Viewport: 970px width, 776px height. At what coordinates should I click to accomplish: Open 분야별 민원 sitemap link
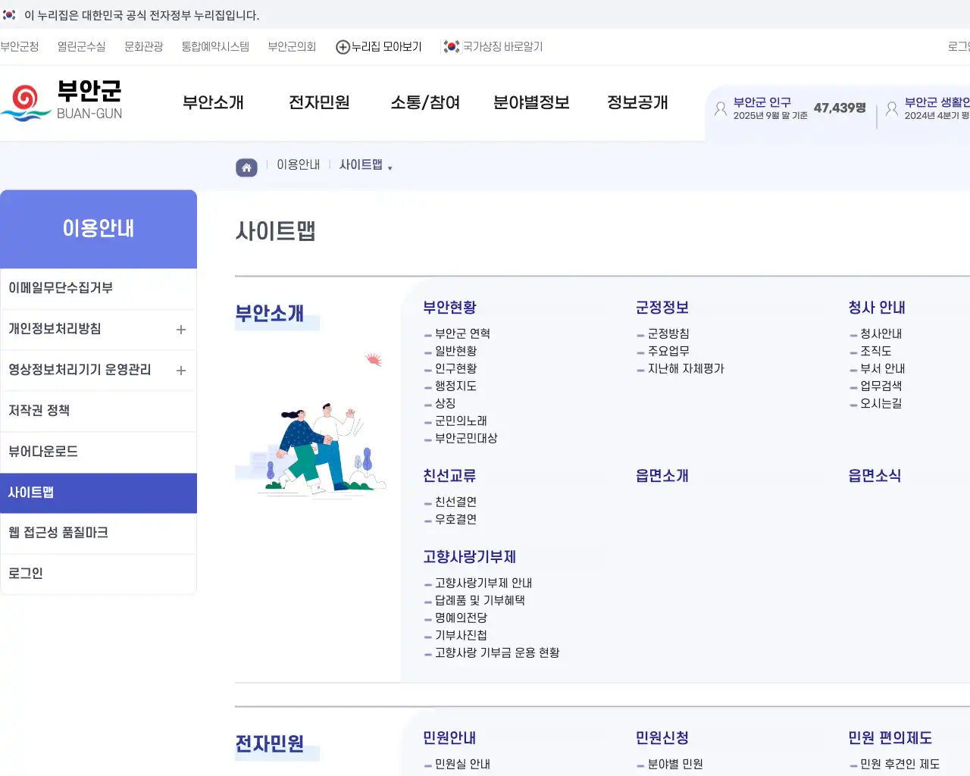675,764
